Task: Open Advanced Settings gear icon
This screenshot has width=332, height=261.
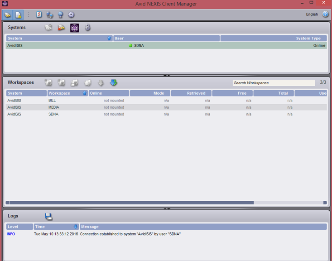Action: click(71, 14)
